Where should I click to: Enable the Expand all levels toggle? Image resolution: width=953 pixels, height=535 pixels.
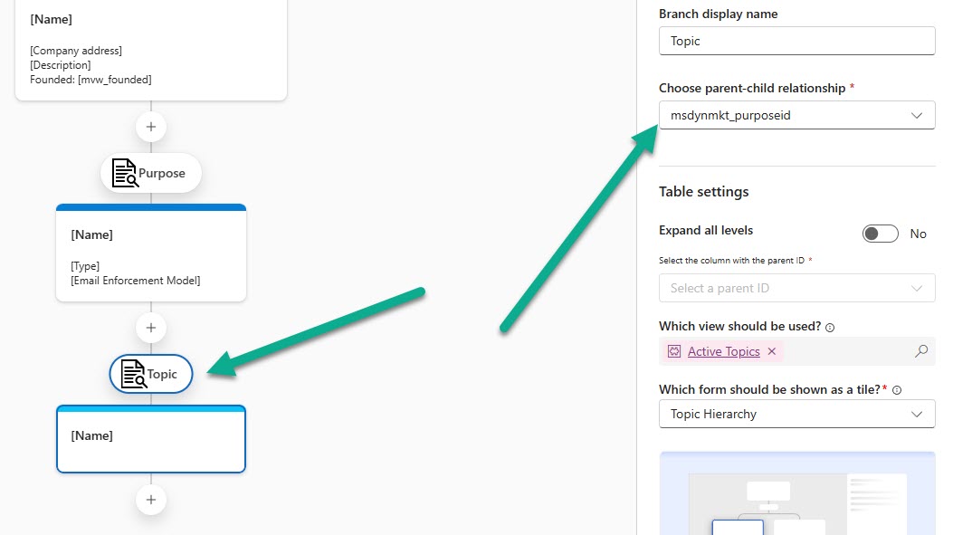click(x=880, y=234)
